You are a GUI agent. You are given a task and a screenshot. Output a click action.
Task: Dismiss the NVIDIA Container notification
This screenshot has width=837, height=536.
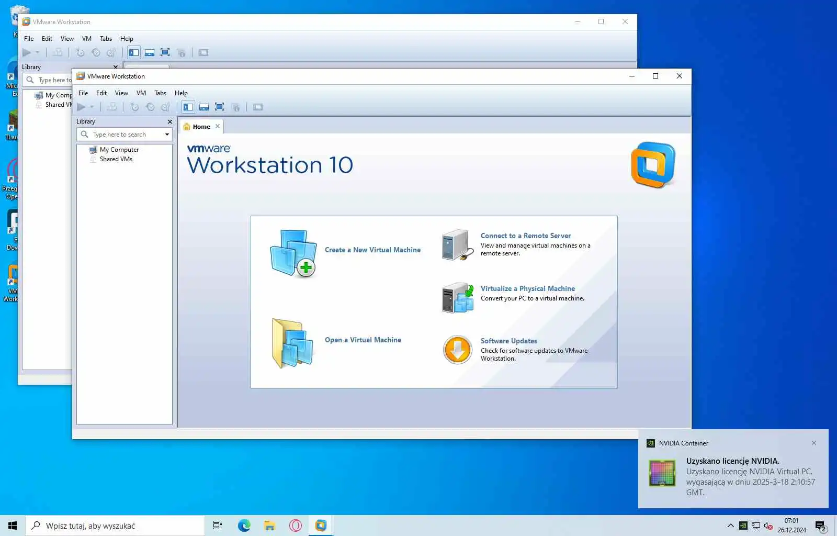point(814,443)
